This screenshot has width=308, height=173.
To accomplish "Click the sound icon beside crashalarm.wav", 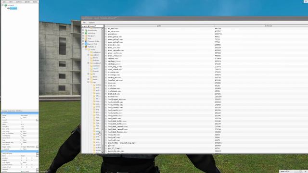I will click(x=106, y=88).
